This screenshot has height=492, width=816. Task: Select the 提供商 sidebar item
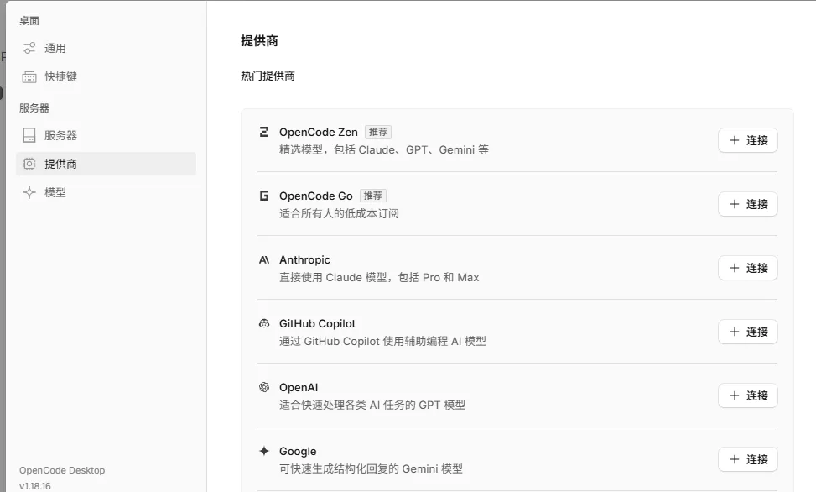coord(107,164)
